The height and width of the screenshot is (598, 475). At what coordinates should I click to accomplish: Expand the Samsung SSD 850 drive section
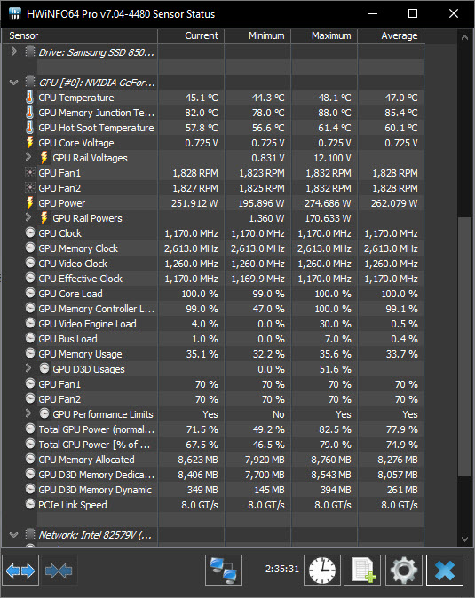point(13,51)
